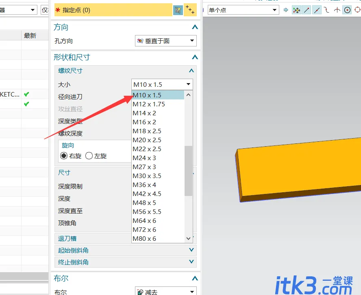Choose M10 x 1.5 from the list
The image size is (361, 295).
click(x=158, y=95)
